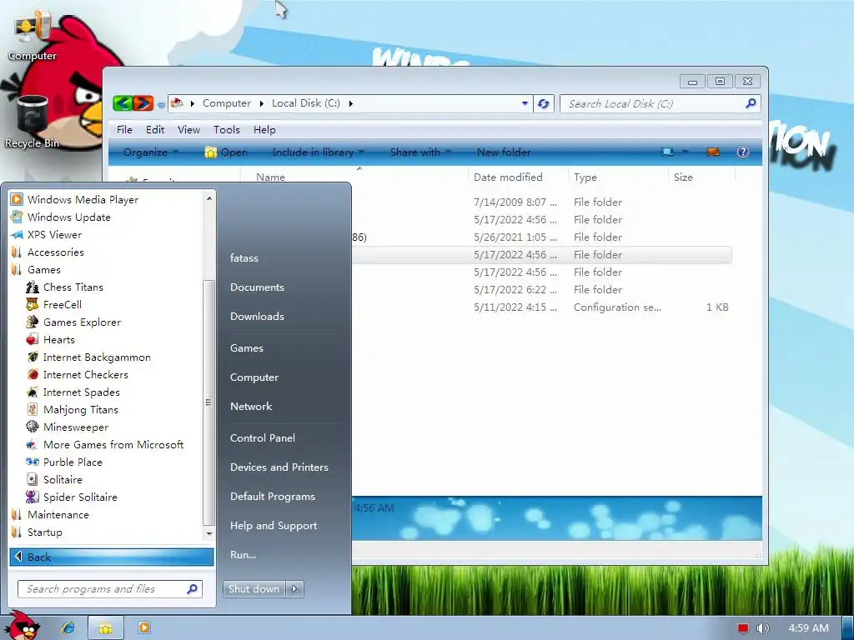Open the Edit menu
The image size is (854, 640).
[154, 129]
